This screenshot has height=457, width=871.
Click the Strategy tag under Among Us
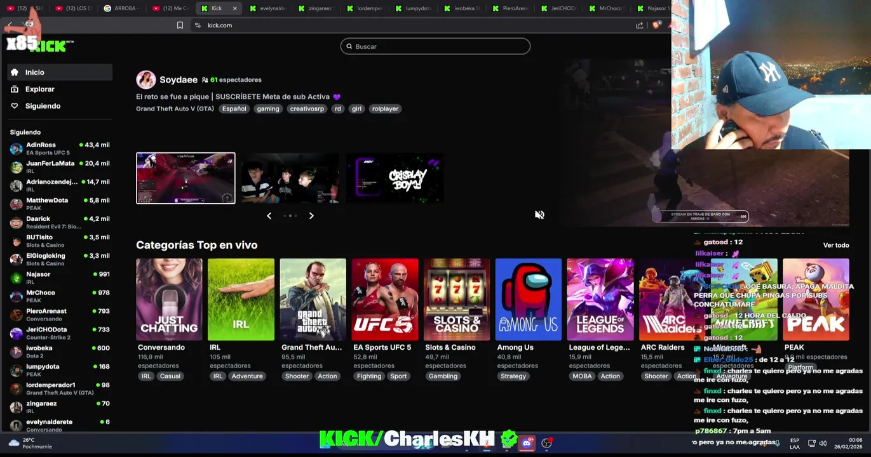513,376
